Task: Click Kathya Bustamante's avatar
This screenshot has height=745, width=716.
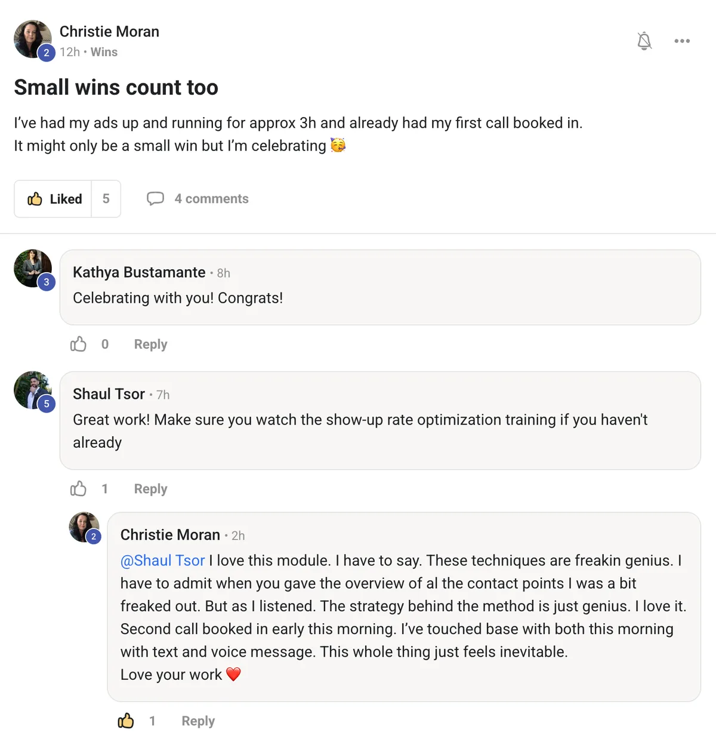Action: tap(33, 268)
